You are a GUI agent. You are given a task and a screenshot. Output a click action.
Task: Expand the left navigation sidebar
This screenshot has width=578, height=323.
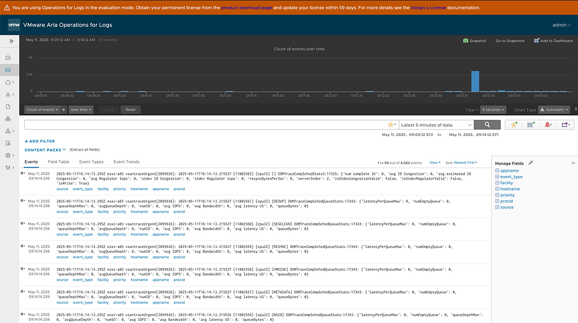[x=11, y=41]
